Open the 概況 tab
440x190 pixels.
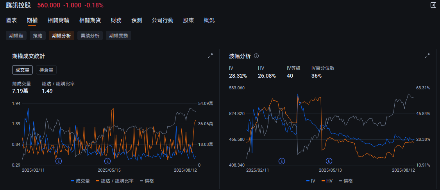(209, 20)
